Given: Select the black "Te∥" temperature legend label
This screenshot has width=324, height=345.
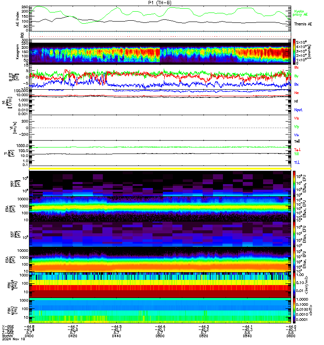Looking at the screenshot, I should 297,141.
